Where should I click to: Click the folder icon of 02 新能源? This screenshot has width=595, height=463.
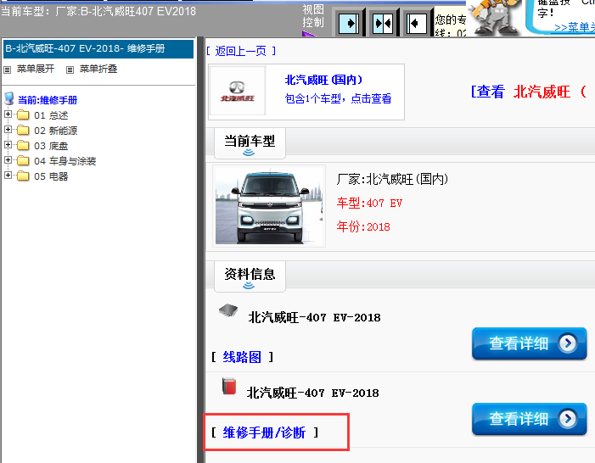click(23, 130)
